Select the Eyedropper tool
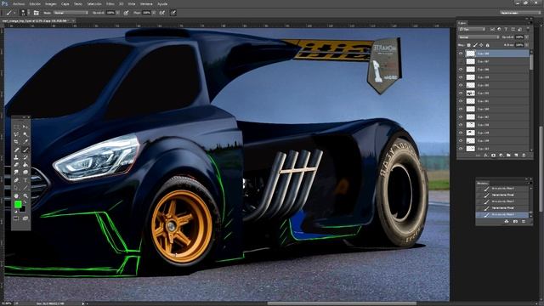Image resolution: width=544 pixels, height=306 pixels. (x=25, y=142)
